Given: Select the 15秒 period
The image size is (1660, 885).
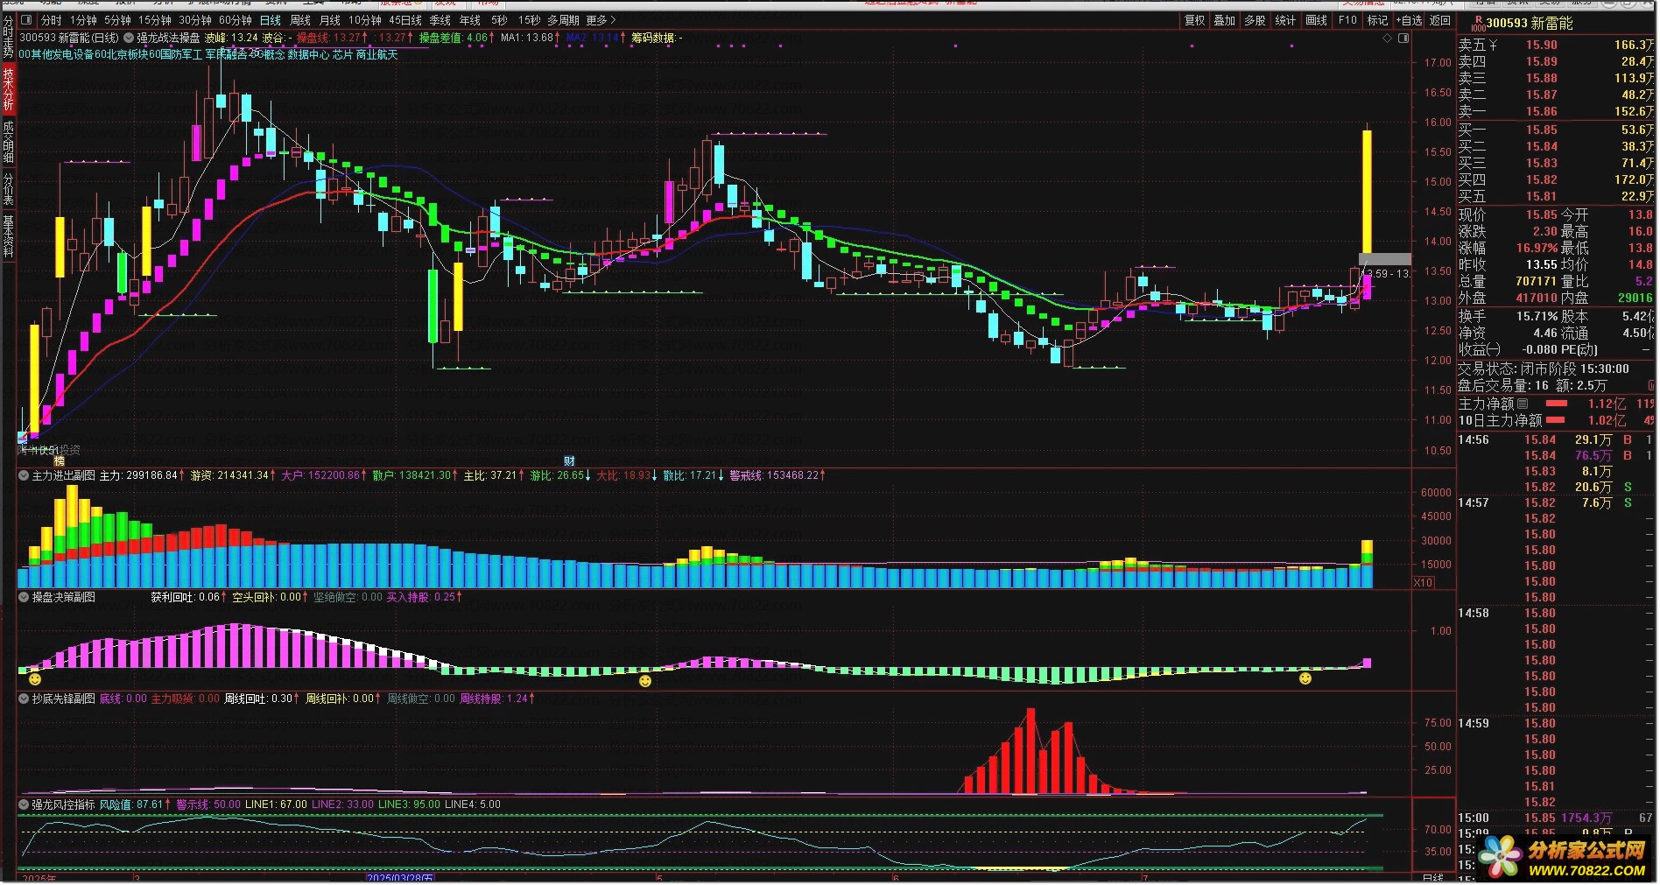Looking at the screenshot, I should pyautogui.click(x=529, y=20).
